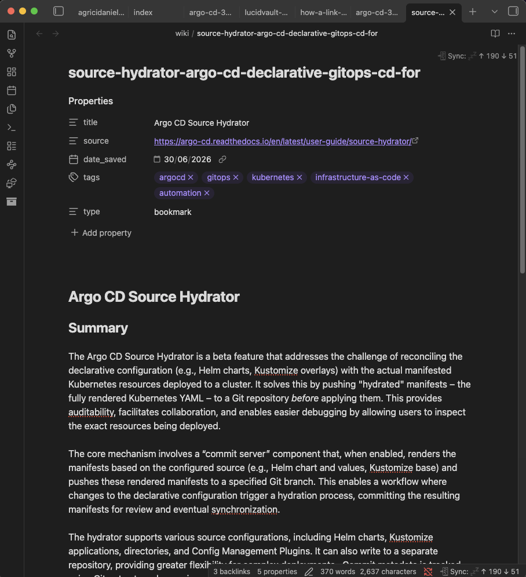Switch to the index tab
This screenshot has width=526, height=577.
[x=143, y=13]
